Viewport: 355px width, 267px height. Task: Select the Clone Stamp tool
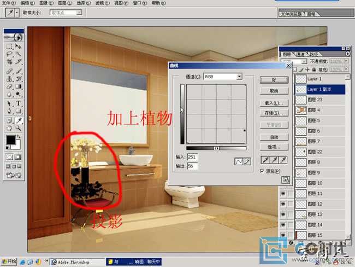click(9, 79)
